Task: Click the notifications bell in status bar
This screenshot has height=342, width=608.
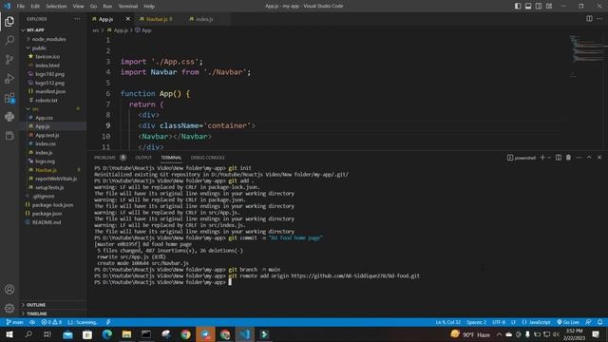Action: (599, 322)
